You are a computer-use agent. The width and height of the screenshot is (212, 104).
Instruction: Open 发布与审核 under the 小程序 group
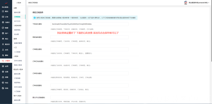(18, 61)
